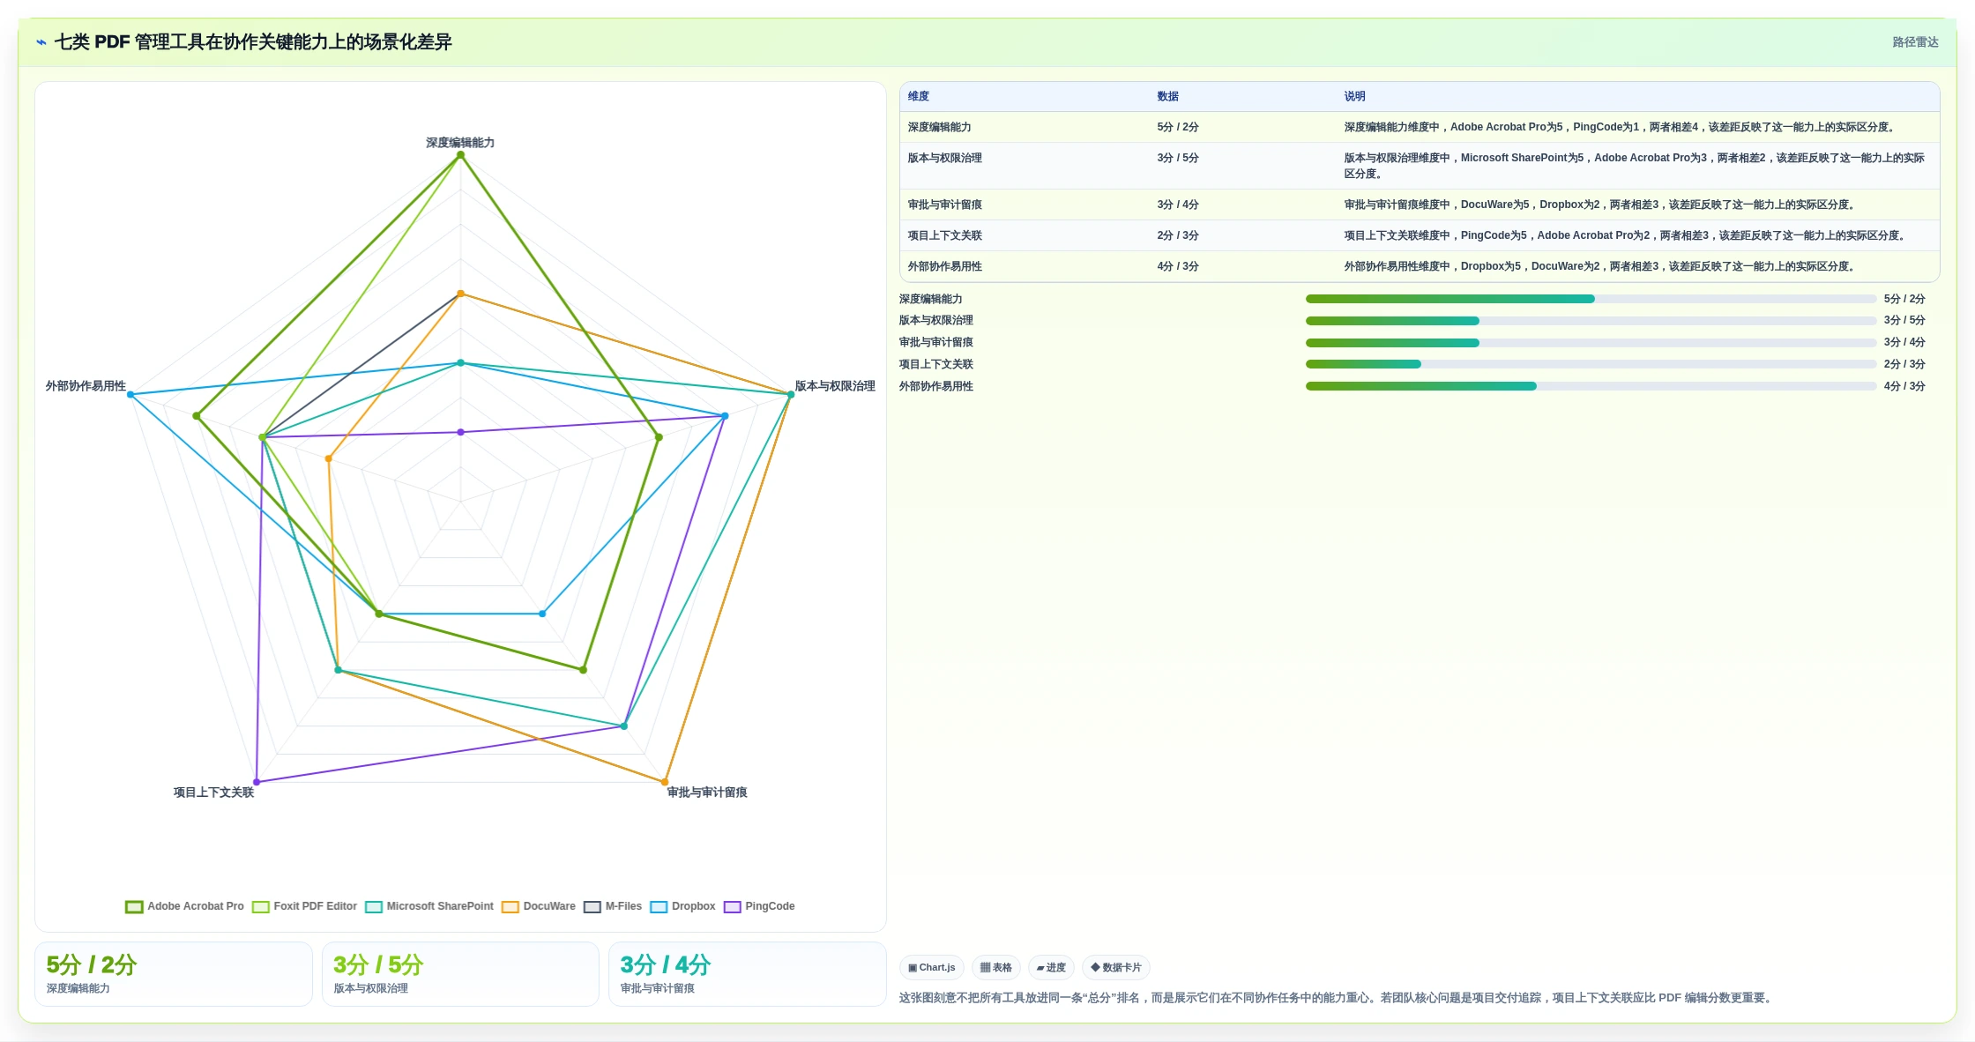
Task: Click the 数据卡片 tag chip
Action: click(x=1116, y=967)
